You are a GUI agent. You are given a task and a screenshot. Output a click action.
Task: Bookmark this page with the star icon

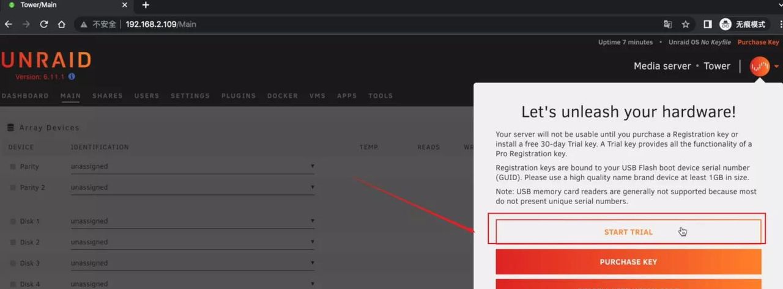tap(686, 24)
